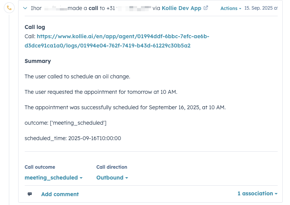Click the external link icon beside Kollie Dev App
The image size is (290, 205).
tap(205, 8)
